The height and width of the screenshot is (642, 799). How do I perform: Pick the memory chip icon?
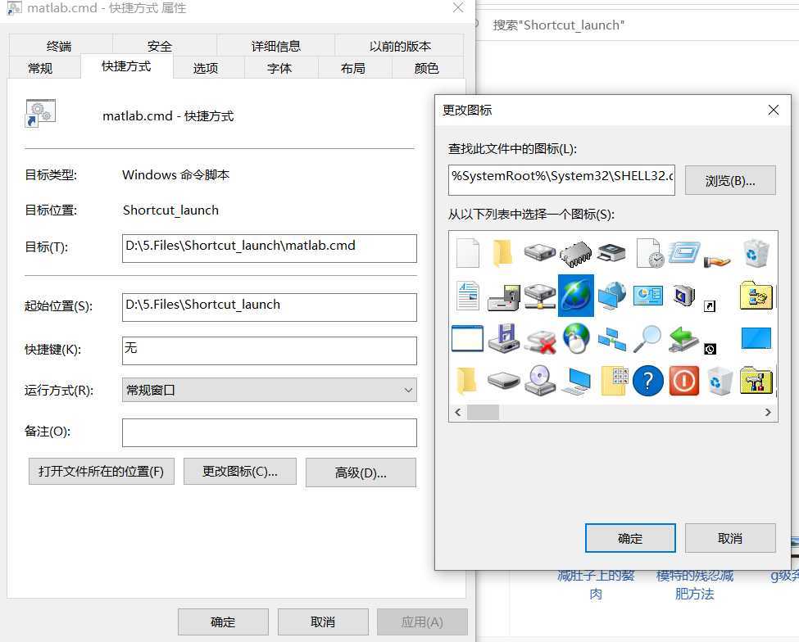click(x=576, y=253)
